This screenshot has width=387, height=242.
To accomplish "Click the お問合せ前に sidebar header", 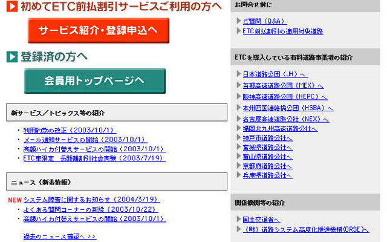I will click(305, 5).
